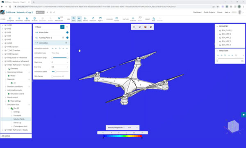Open the Statistics view tool

pyautogui.click(x=85, y=19)
